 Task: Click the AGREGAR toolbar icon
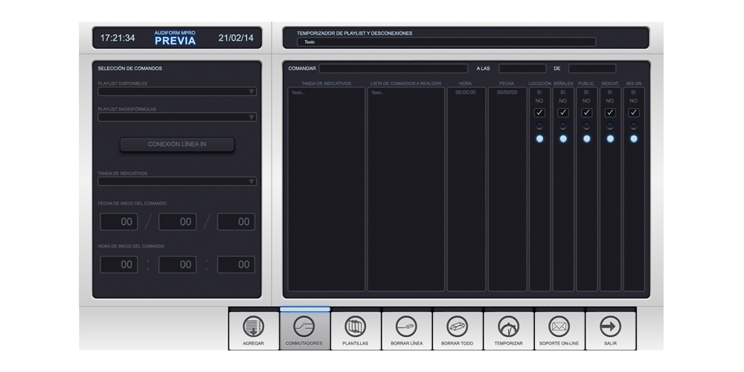point(254,327)
